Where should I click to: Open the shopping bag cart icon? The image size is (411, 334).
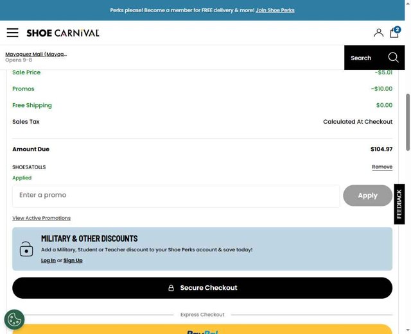click(395, 33)
